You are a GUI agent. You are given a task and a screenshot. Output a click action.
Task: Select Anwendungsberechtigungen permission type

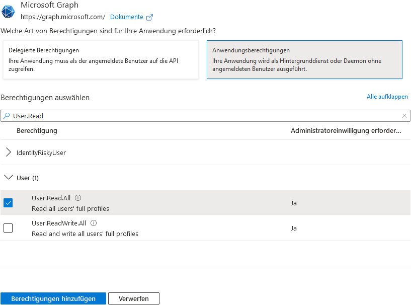point(304,59)
